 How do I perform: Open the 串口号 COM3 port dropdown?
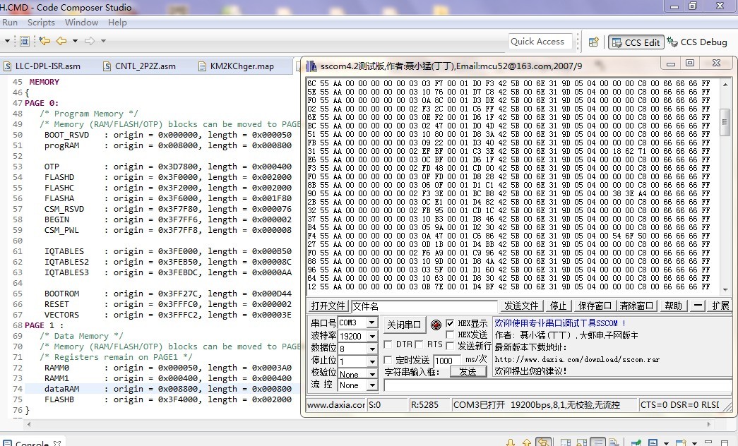click(371, 323)
